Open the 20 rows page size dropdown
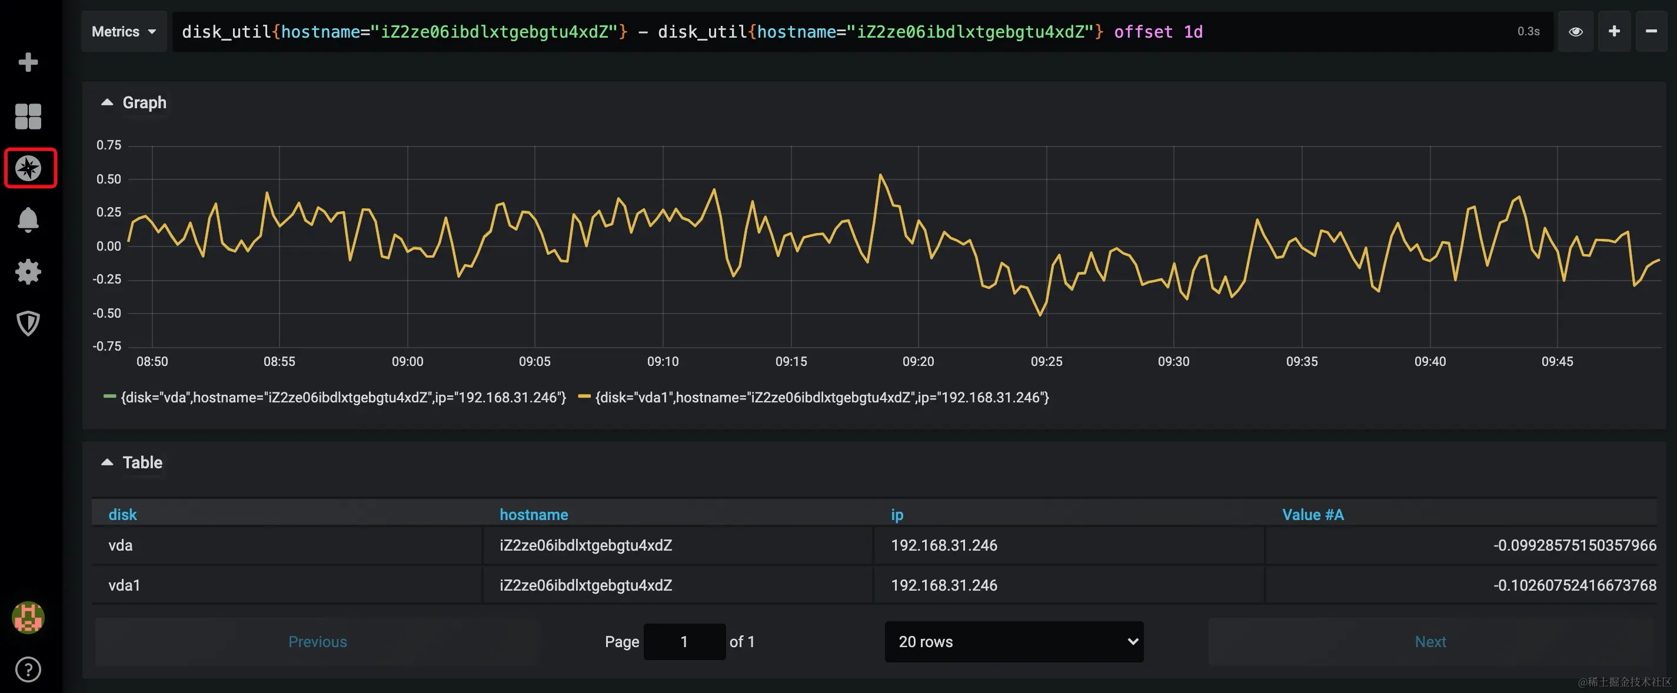The width and height of the screenshot is (1677, 693). [x=1014, y=642]
